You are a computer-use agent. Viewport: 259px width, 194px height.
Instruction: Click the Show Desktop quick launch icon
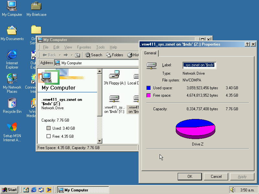tap(26, 190)
